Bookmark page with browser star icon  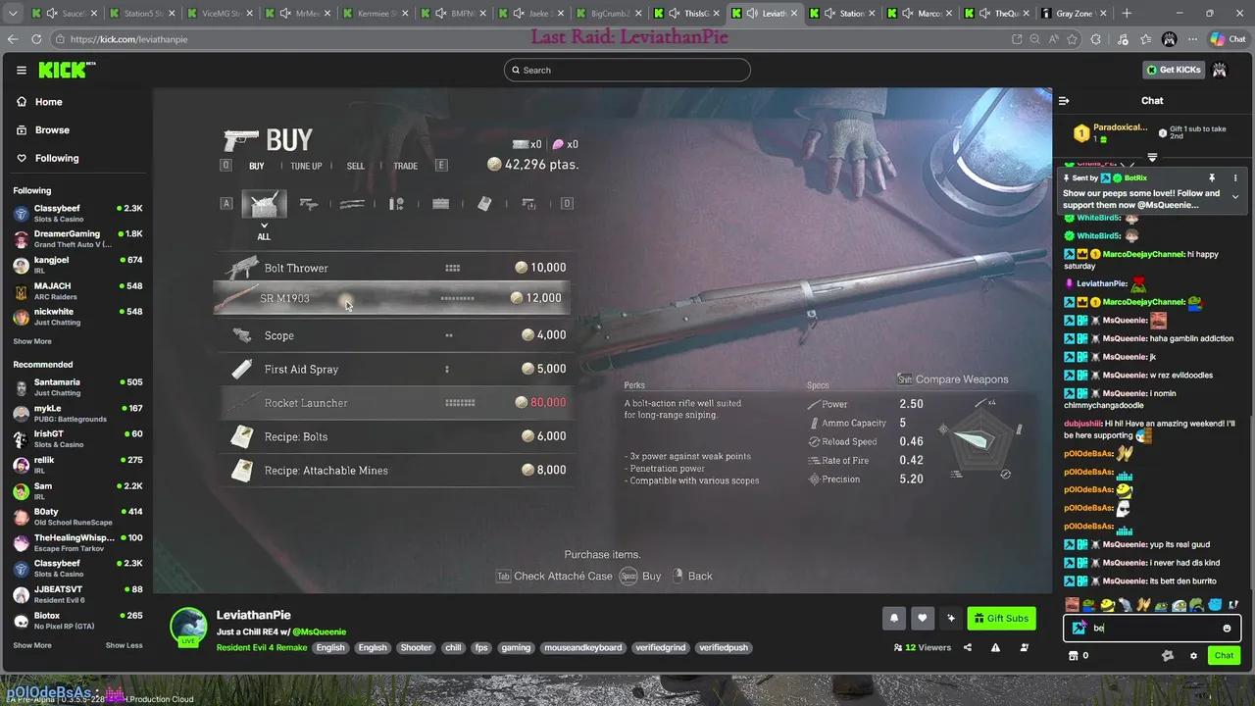(1072, 39)
